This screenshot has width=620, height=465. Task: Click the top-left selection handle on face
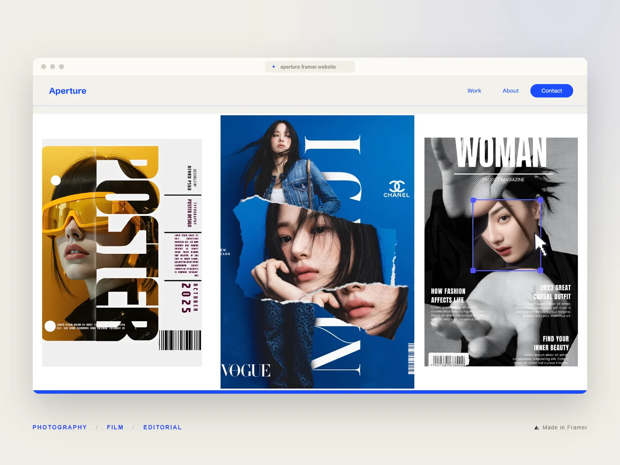(x=473, y=200)
